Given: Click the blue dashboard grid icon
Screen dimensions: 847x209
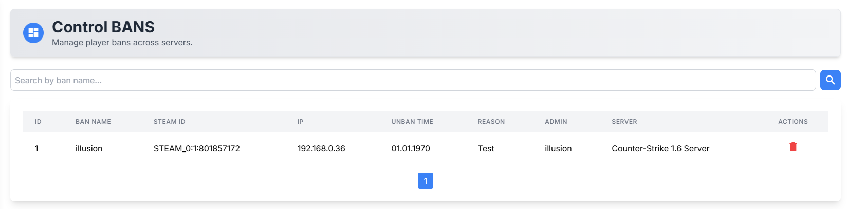Looking at the screenshot, I should coord(33,33).
